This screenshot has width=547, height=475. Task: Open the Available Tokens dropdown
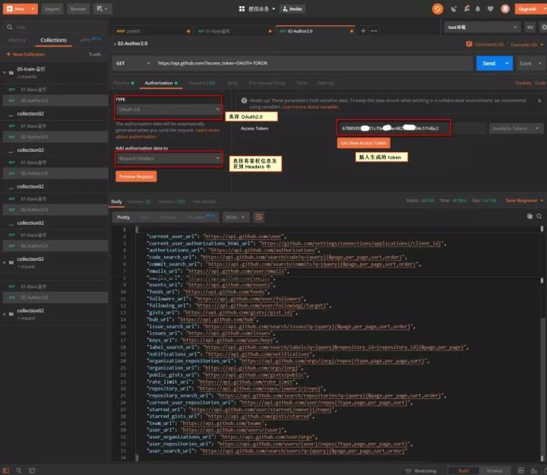(x=517, y=128)
